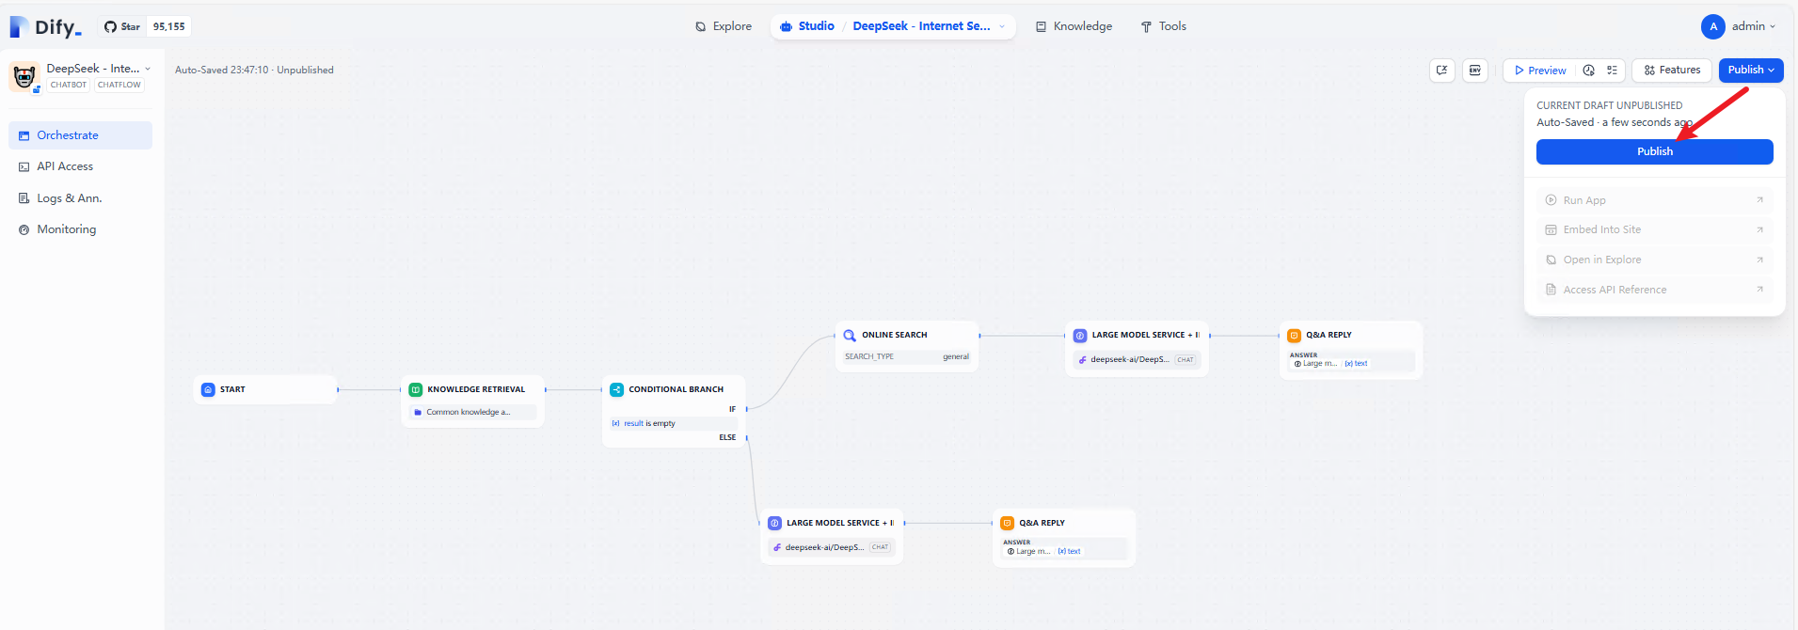
Task: Click the Dify logo
Action: click(x=45, y=26)
